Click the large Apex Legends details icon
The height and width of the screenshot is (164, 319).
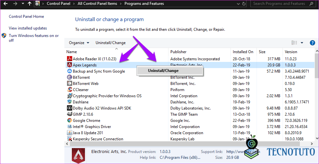point(78,155)
